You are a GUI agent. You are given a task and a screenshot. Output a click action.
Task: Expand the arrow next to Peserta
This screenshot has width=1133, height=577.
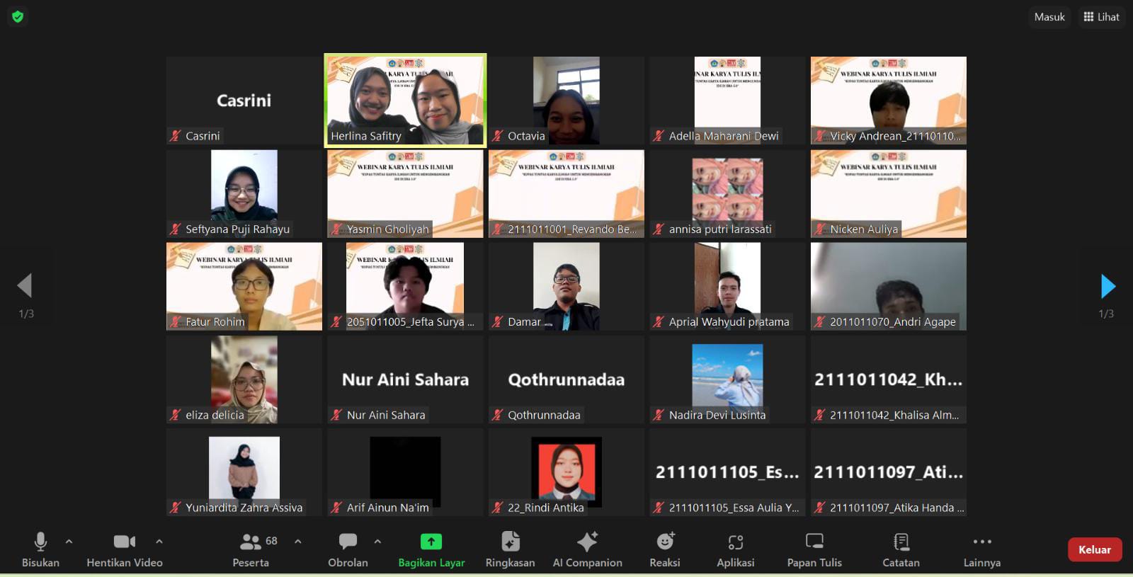298,542
